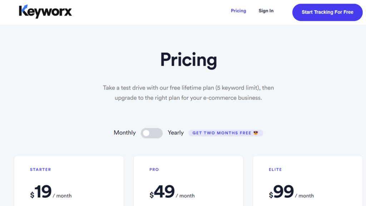Click the "/ month" text on Starter plan
Image resolution: width=366 pixels, height=206 pixels.
(62, 196)
